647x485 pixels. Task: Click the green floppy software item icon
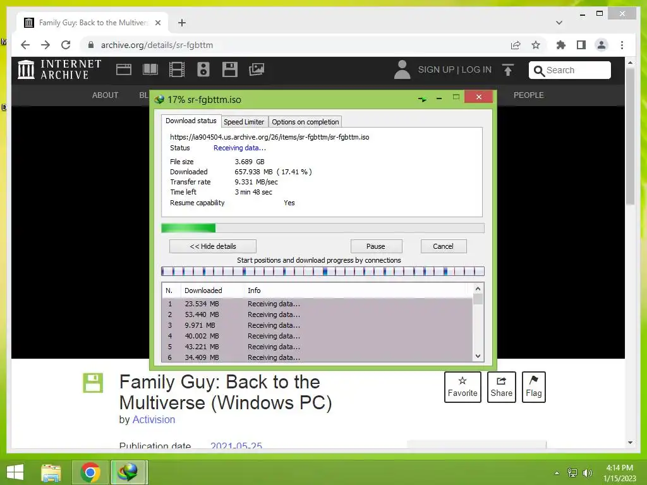coord(93,383)
